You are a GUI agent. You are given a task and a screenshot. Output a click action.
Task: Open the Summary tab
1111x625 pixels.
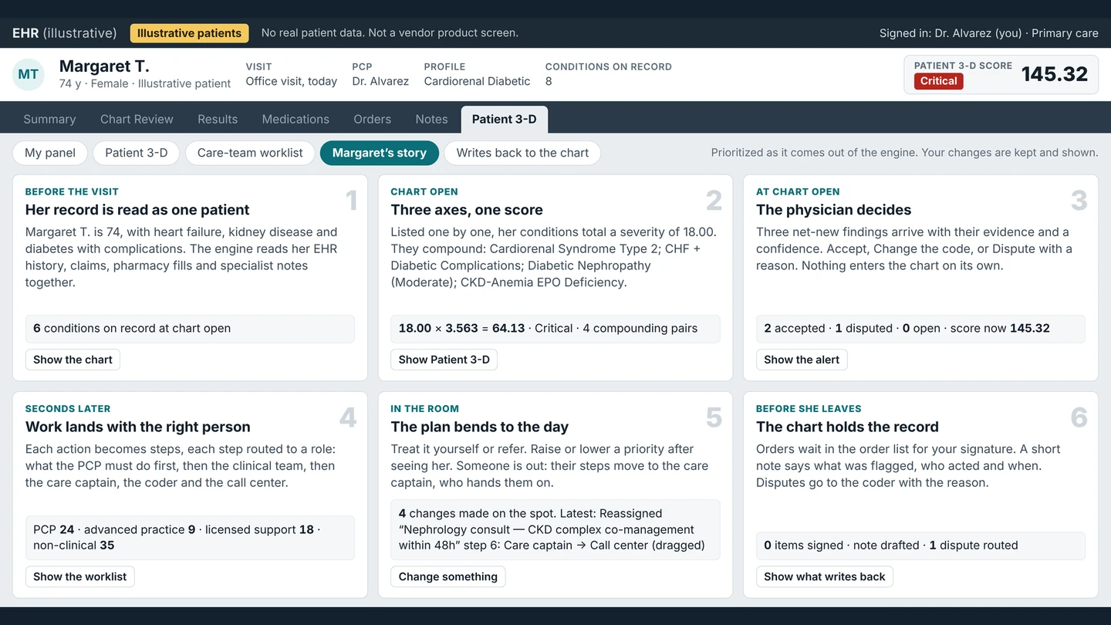pyautogui.click(x=49, y=119)
